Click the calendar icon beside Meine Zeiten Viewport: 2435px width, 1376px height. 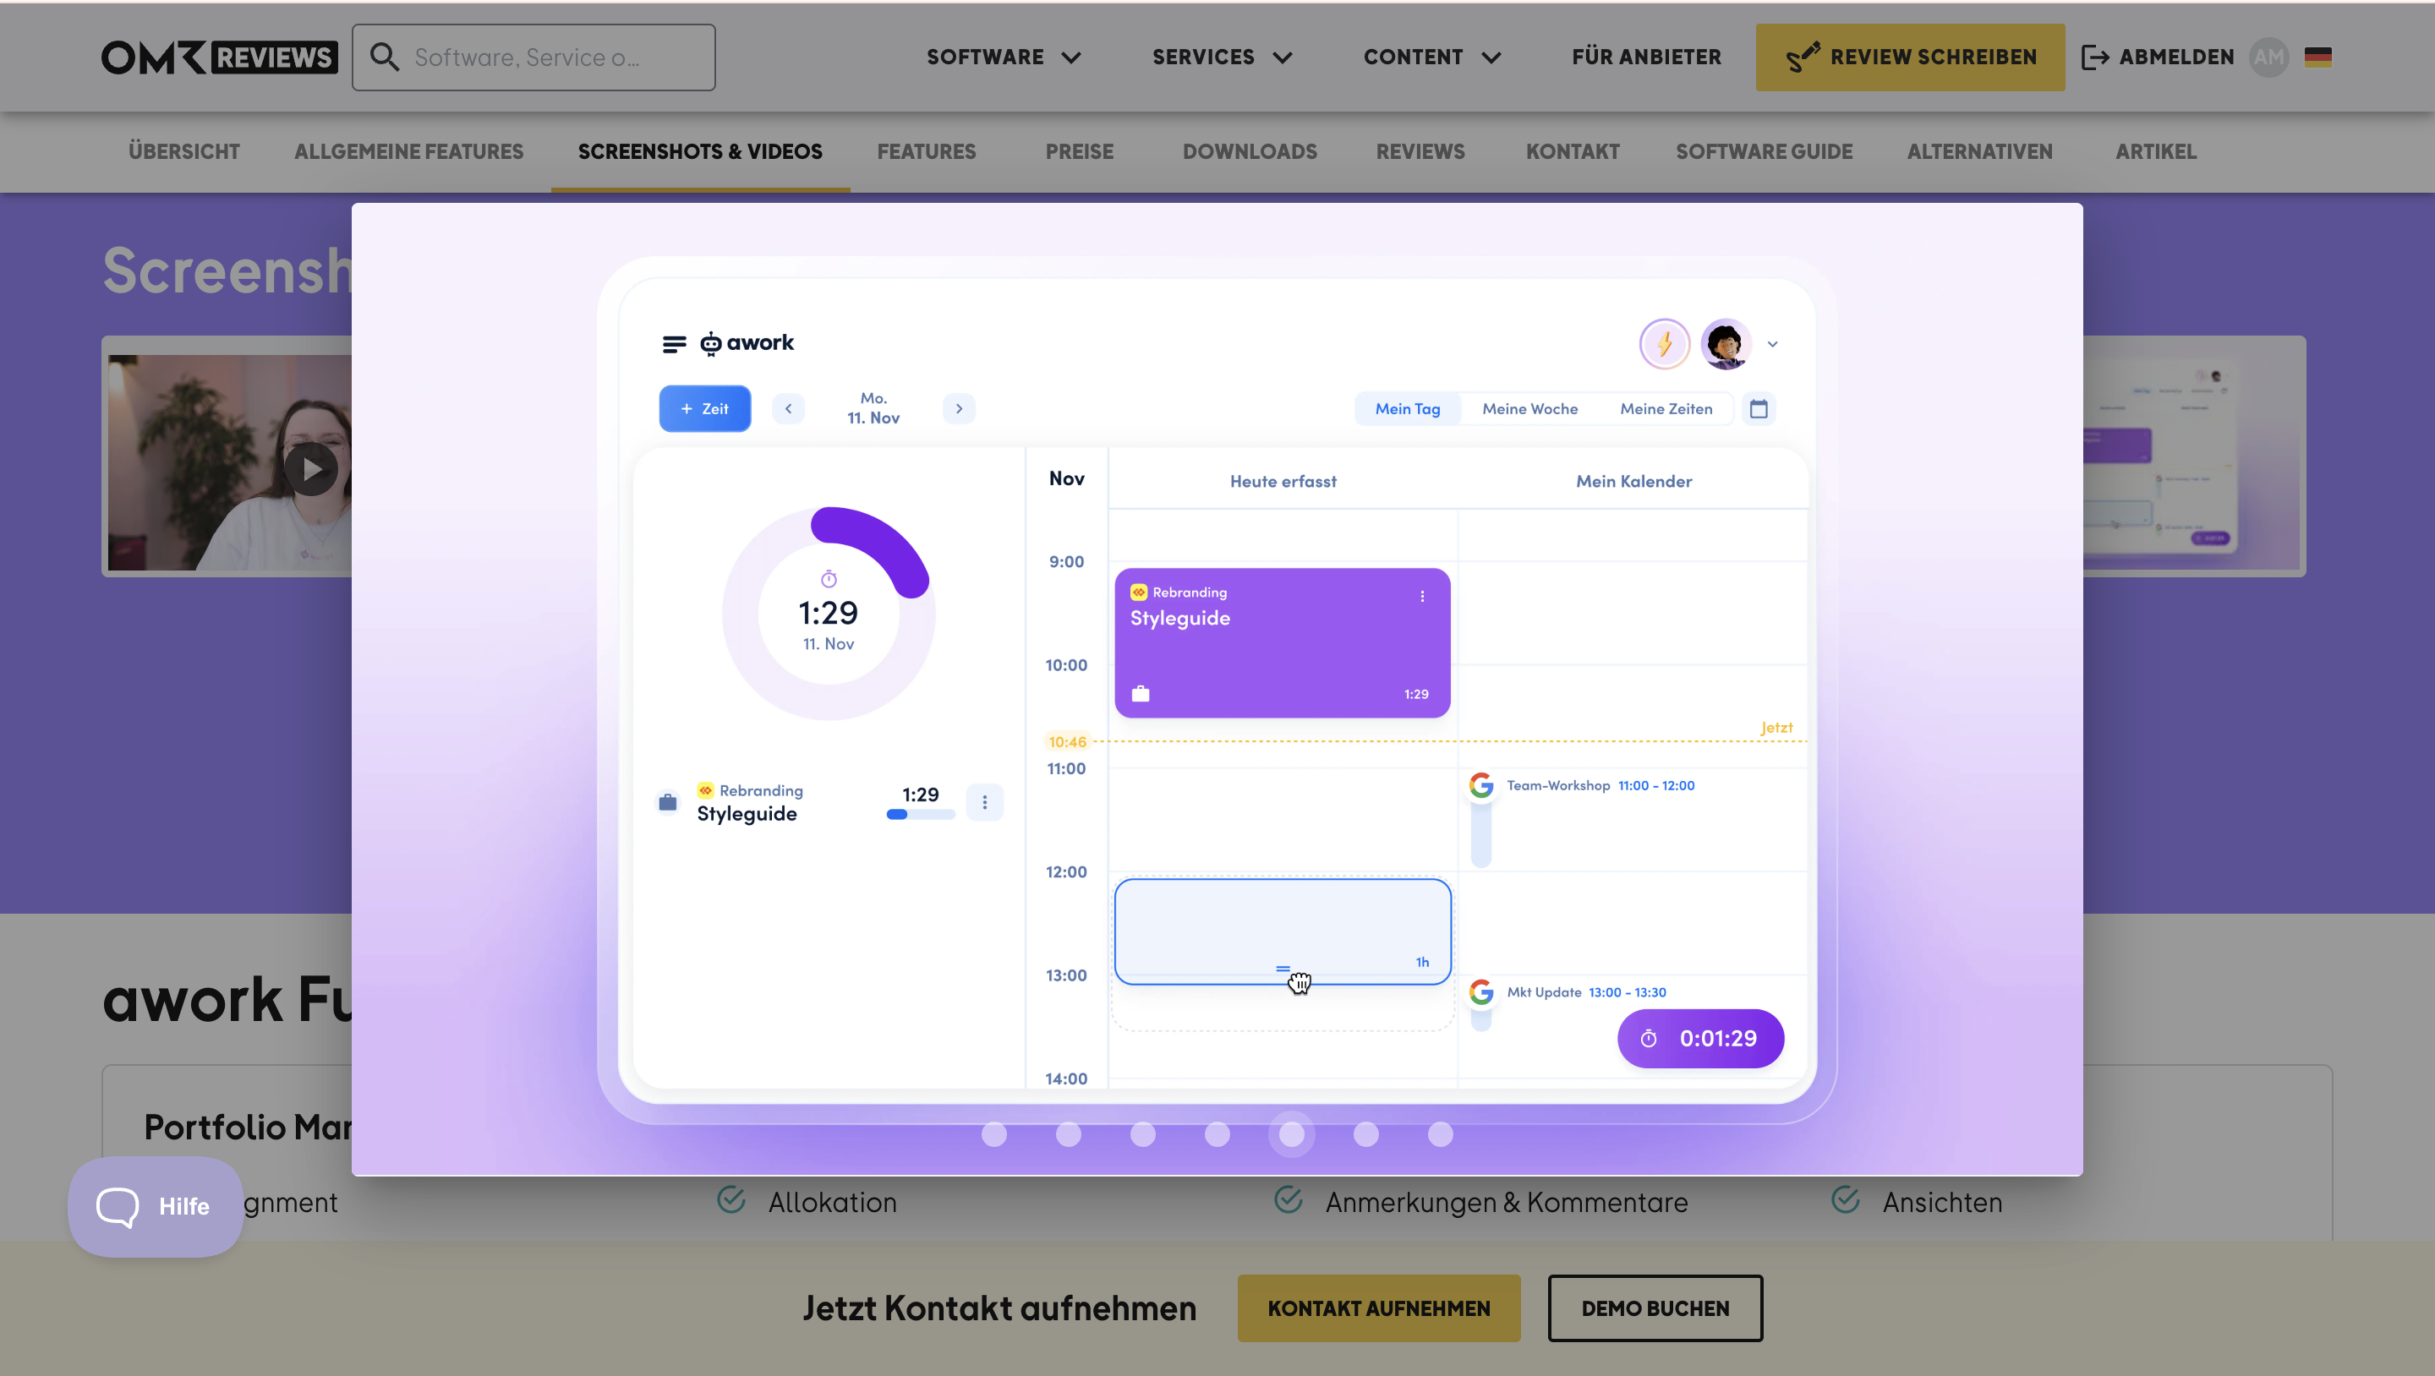(1759, 408)
